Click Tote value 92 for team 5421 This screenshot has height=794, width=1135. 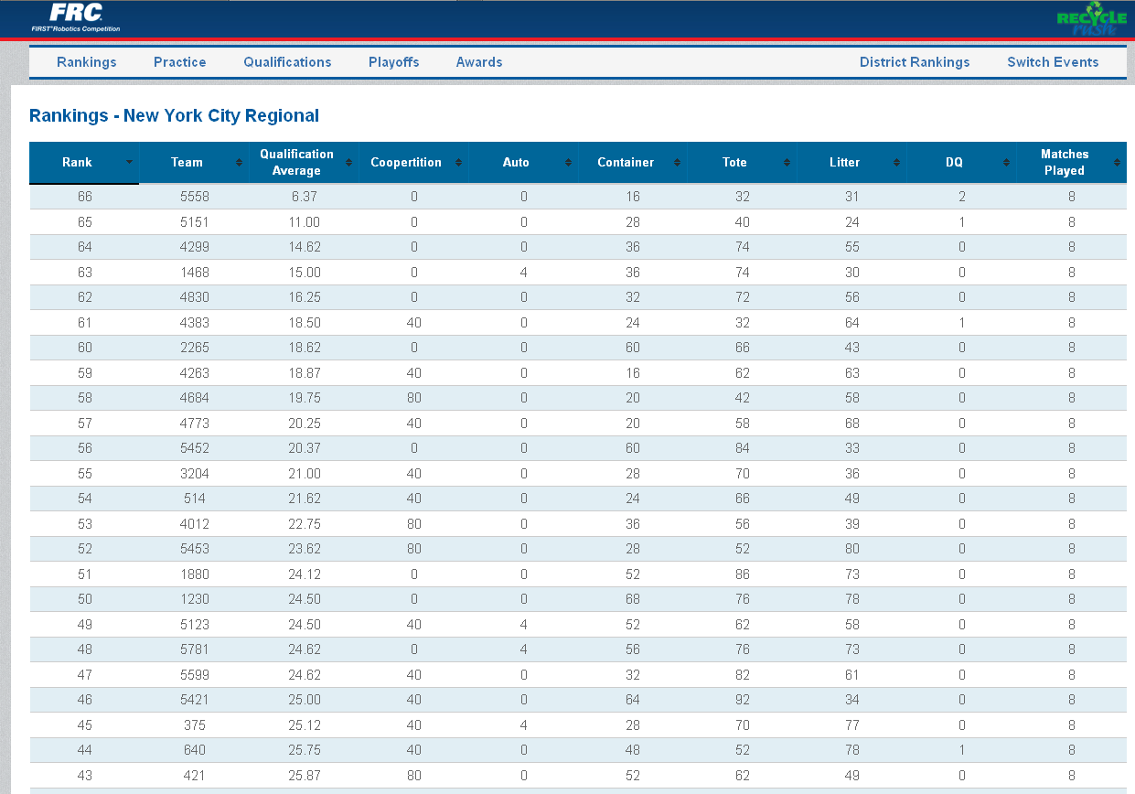click(743, 700)
